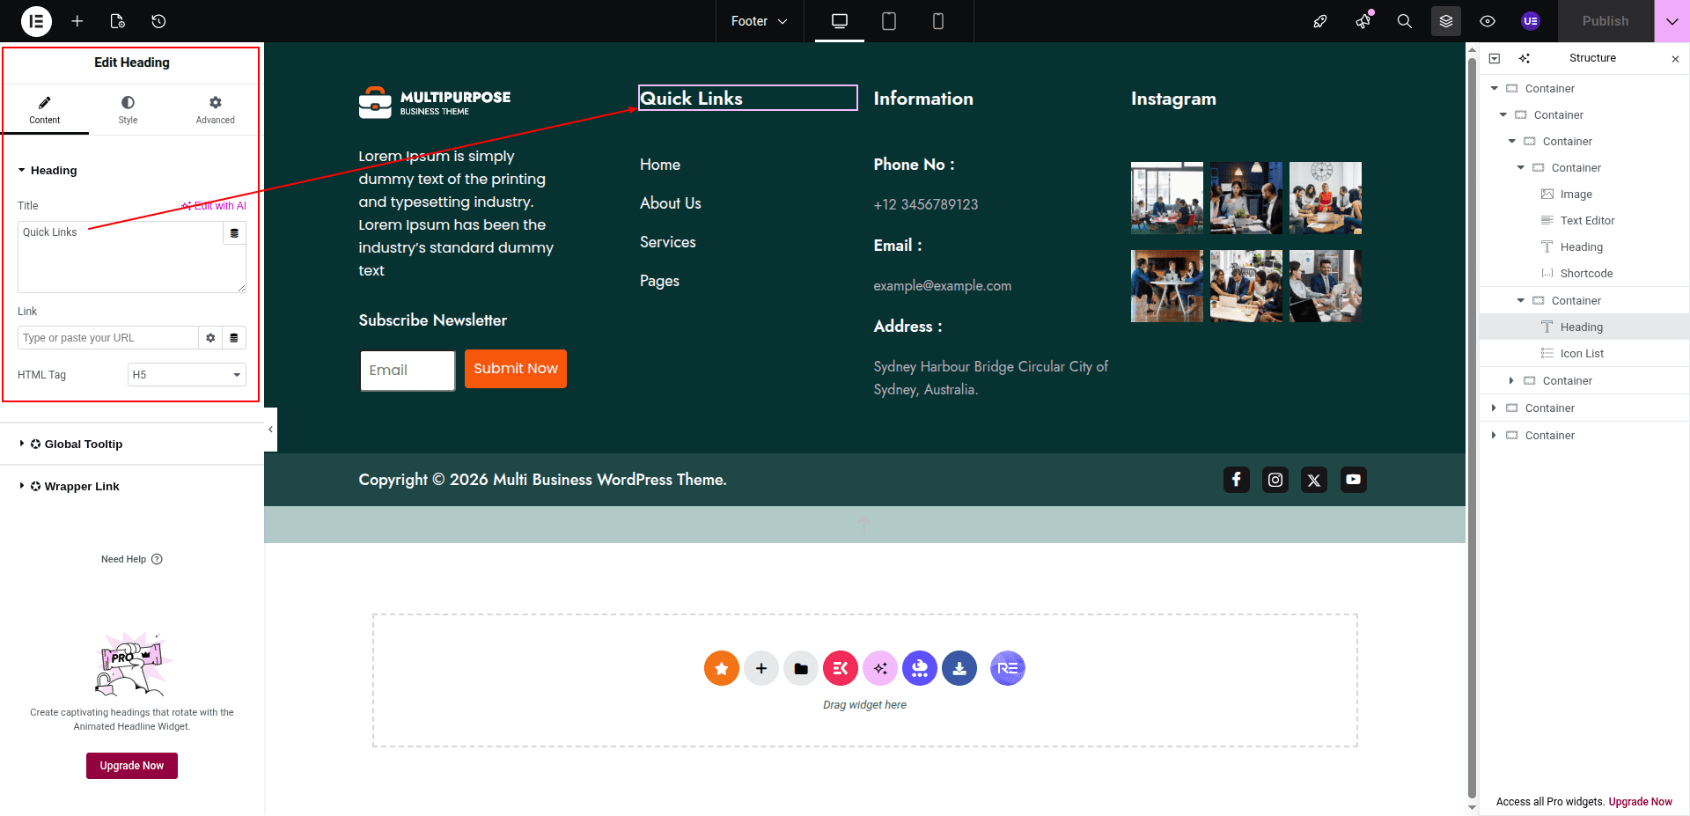
Task: Open the RE purple templates icon
Action: tap(1008, 668)
